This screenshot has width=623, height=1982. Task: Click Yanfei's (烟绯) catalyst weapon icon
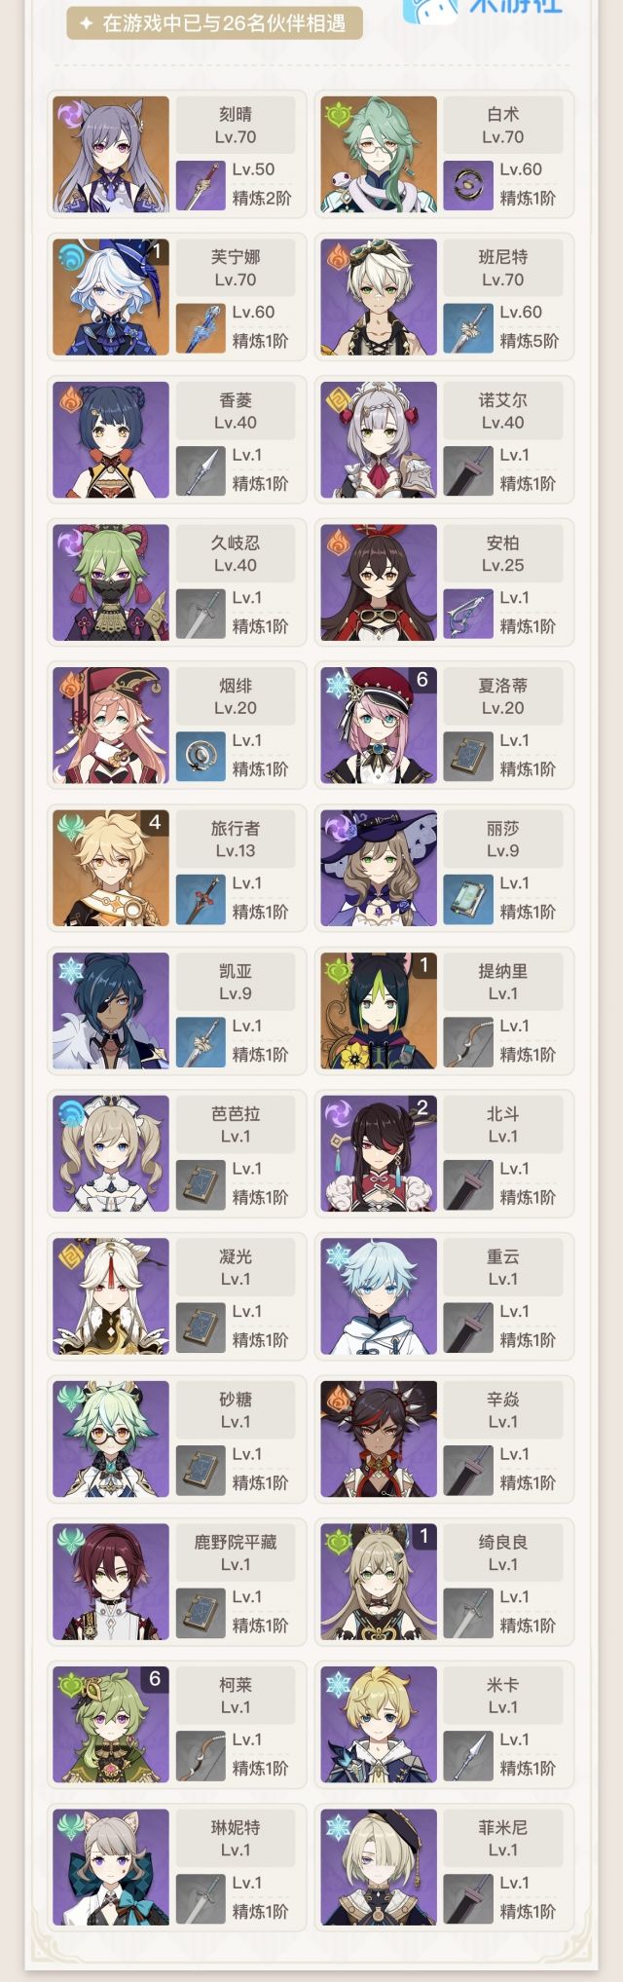pyautogui.click(x=201, y=757)
